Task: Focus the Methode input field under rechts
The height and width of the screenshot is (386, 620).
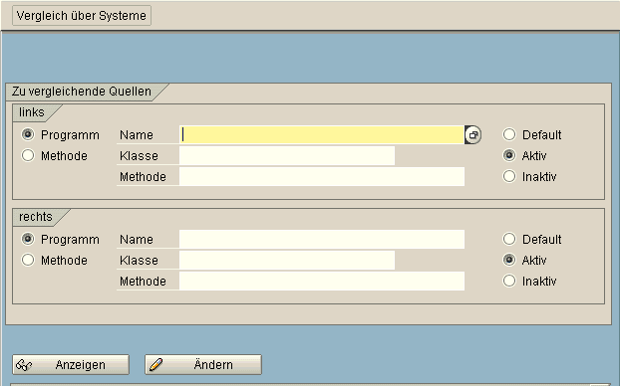Action: tap(322, 282)
